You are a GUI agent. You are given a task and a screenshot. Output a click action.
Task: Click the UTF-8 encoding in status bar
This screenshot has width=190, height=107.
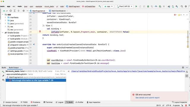(168, 106)
